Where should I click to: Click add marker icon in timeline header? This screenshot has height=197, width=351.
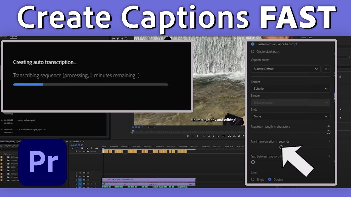click(x=87, y=148)
